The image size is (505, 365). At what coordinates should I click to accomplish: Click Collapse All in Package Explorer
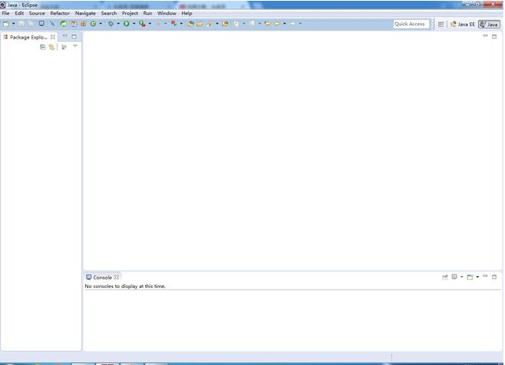click(43, 47)
